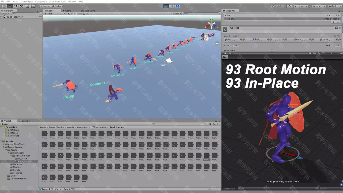Click the Step forward button
The height and width of the screenshot is (193, 343).
click(x=177, y=6)
